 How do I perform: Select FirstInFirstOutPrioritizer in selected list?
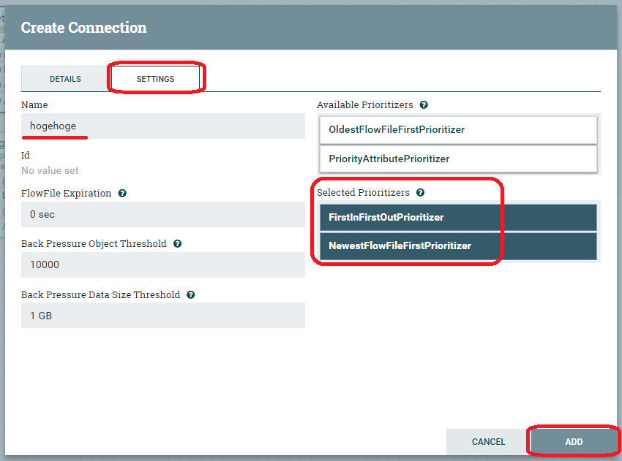click(458, 217)
